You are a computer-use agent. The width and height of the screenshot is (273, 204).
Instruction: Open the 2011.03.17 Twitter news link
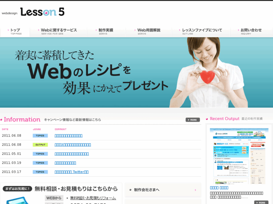(x=72, y=172)
